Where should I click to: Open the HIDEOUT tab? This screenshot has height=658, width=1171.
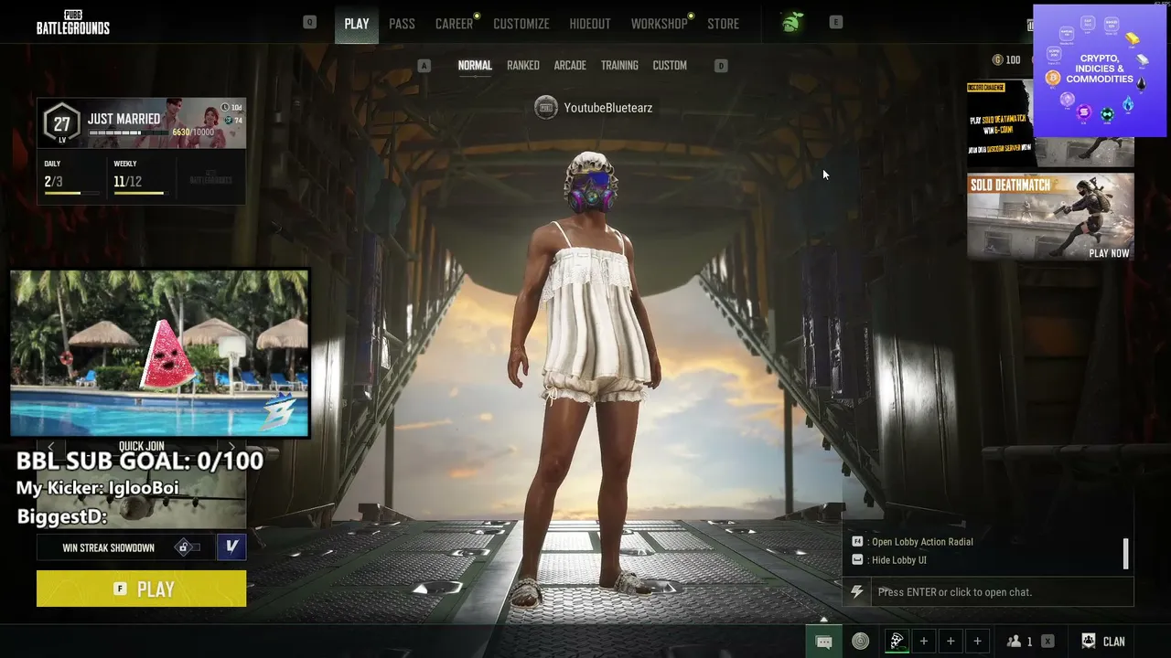tap(590, 24)
